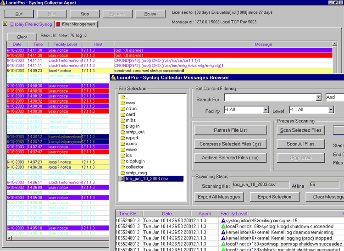
Task: Select the smtp_msg folder icon
Action: pos(123,173)
